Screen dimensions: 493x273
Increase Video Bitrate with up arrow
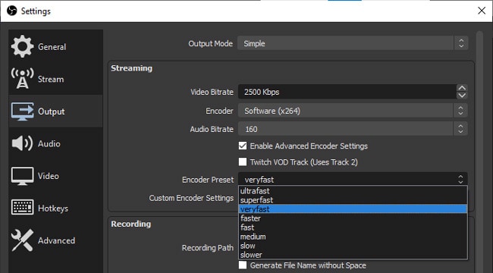click(462, 88)
